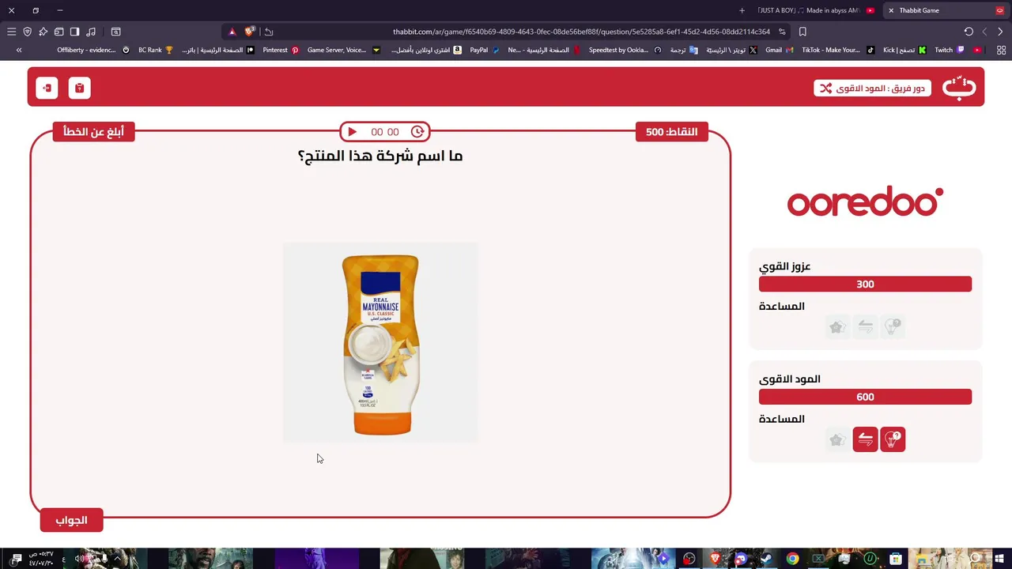Report an error via أبلغ عن الخطأ
The image size is (1012, 569).
93,131
